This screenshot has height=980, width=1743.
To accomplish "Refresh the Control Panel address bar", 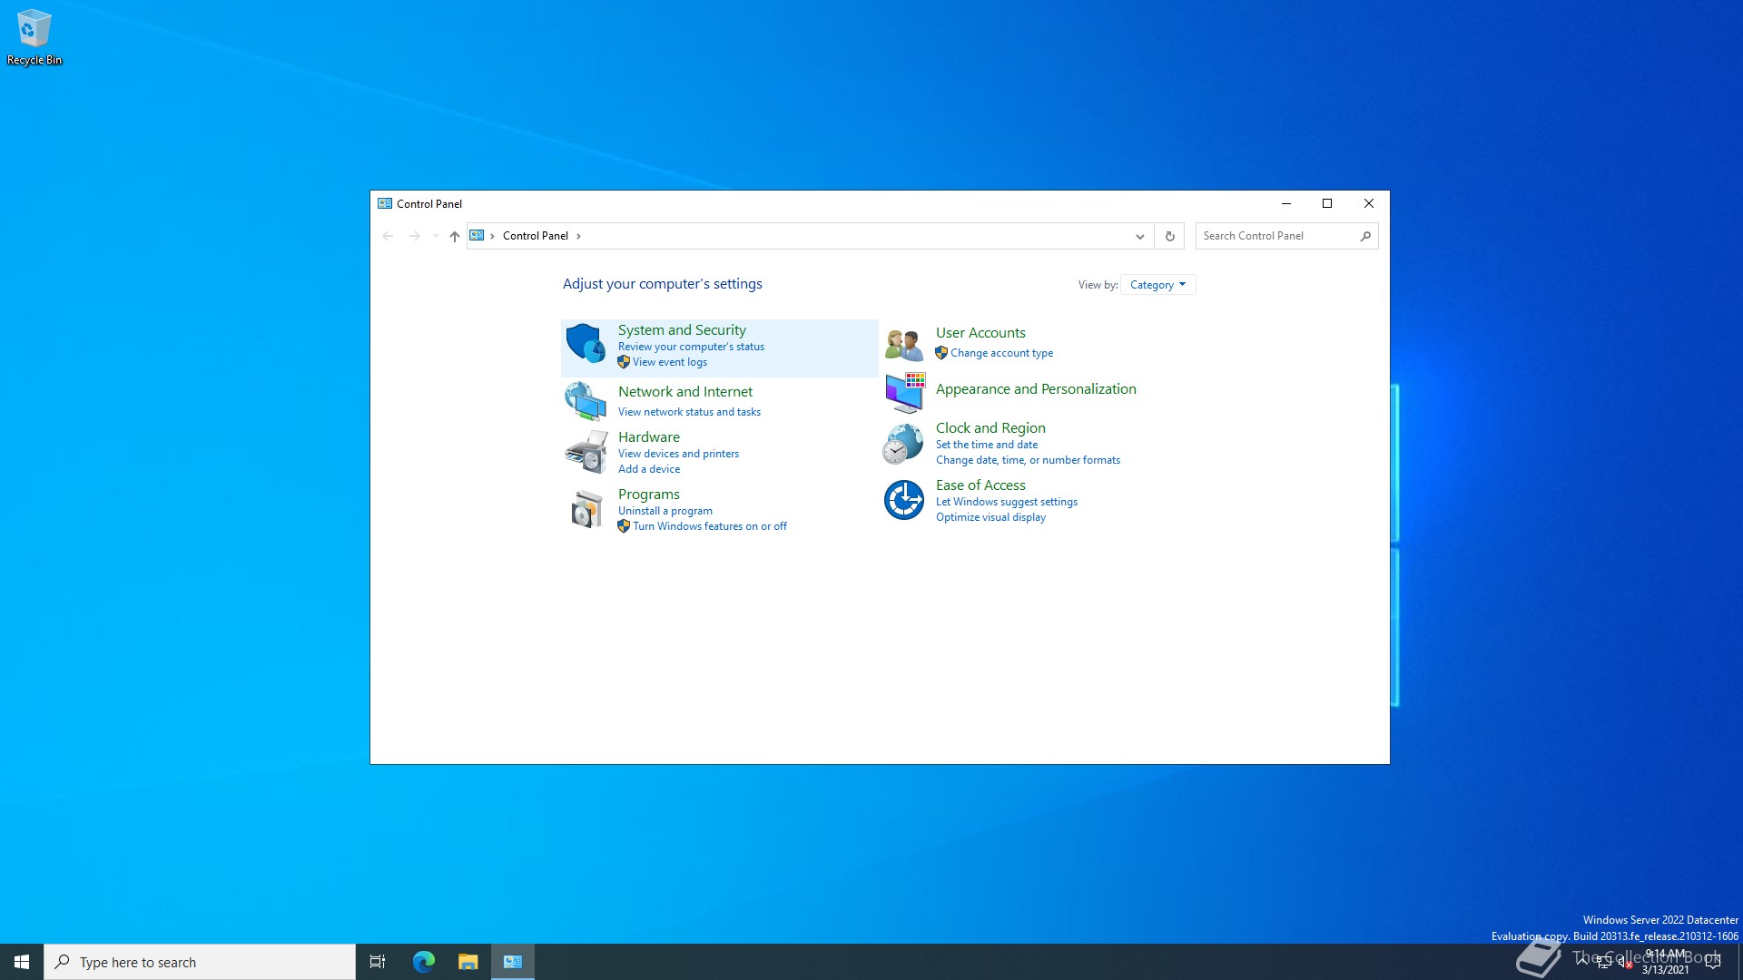I will [1169, 236].
